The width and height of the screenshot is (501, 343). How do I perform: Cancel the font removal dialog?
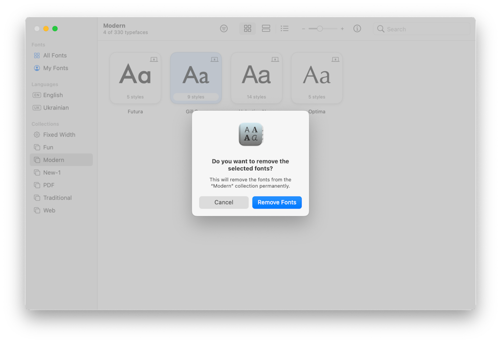(x=224, y=202)
